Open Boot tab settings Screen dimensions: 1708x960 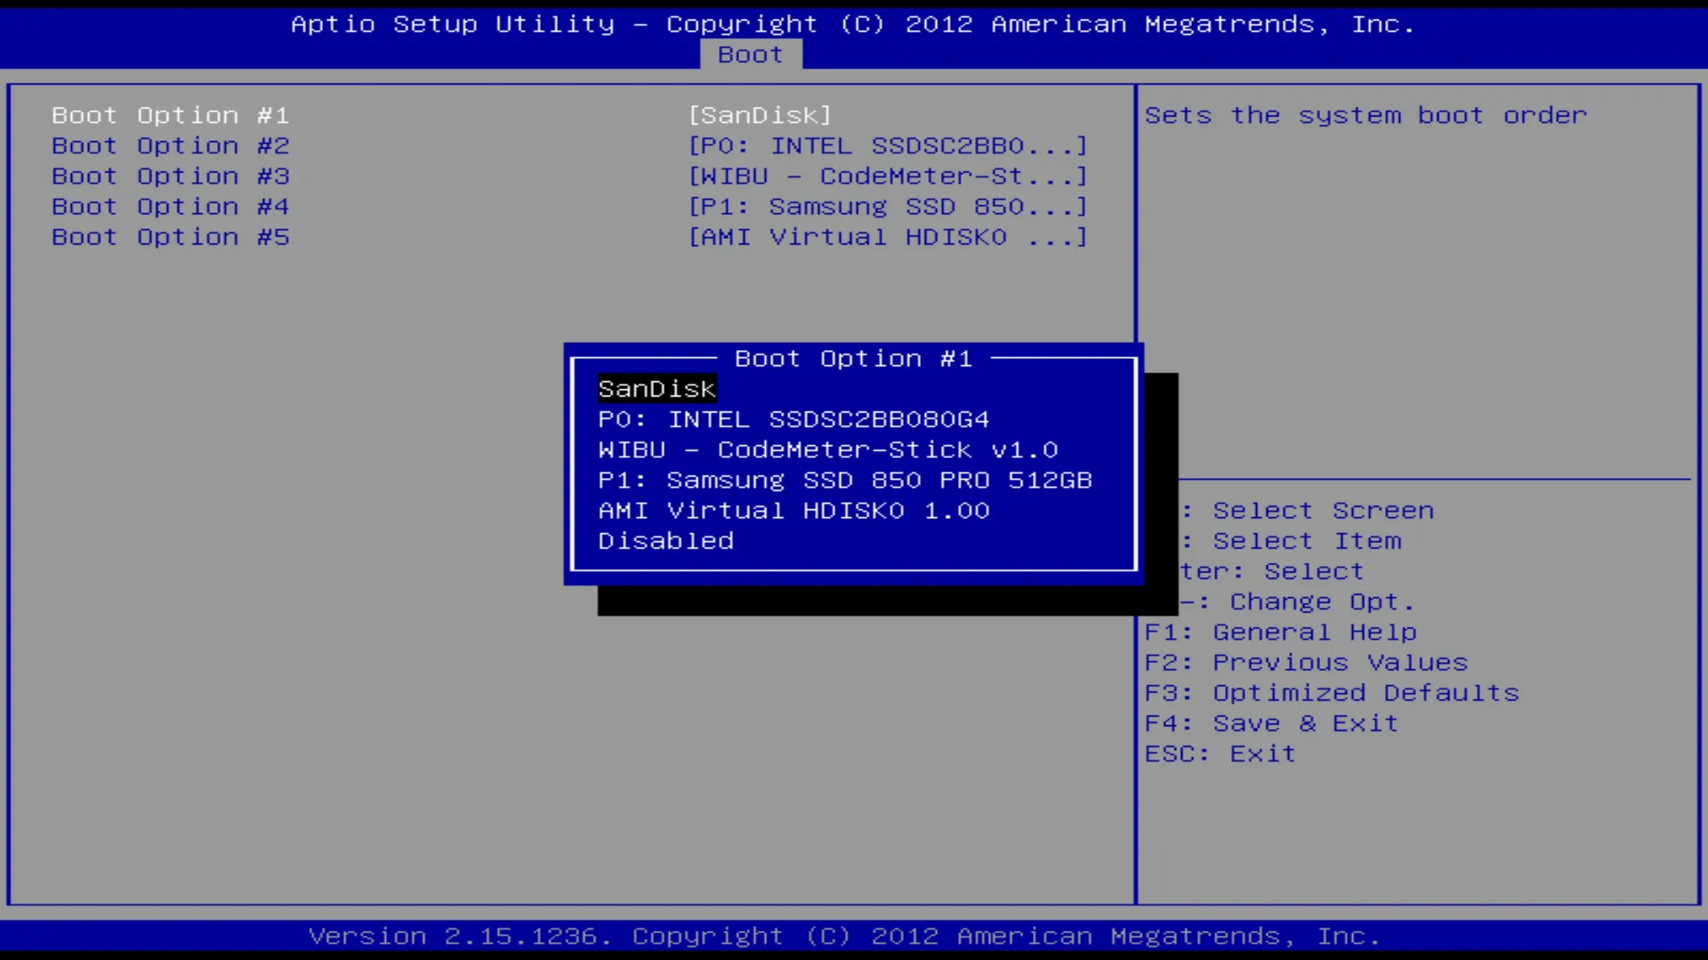pos(751,54)
